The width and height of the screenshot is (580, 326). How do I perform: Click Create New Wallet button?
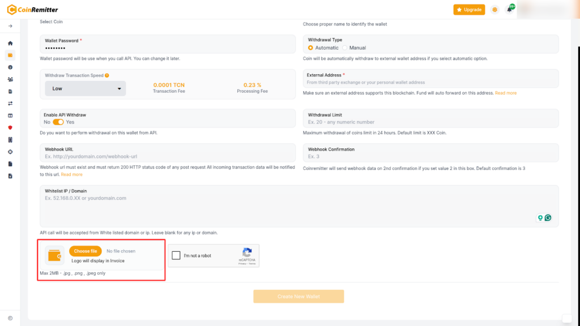[298, 297]
